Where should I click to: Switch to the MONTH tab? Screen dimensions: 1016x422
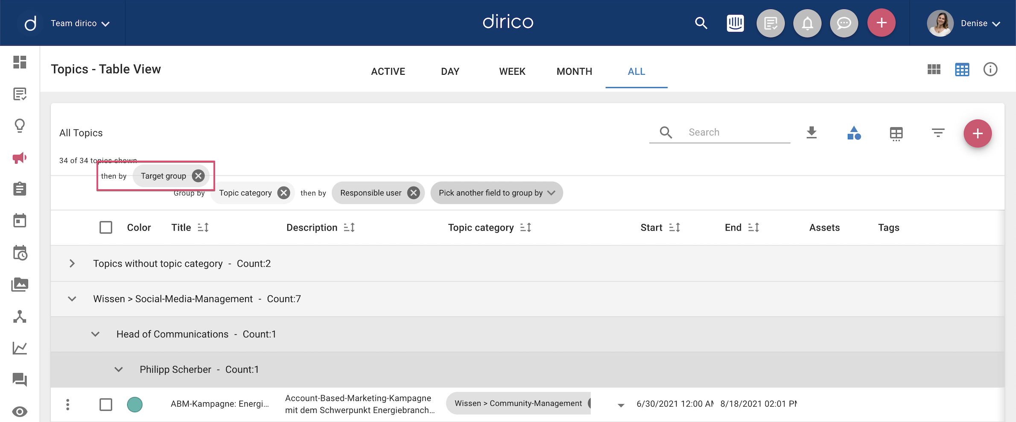pyautogui.click(x=574, y=71)
